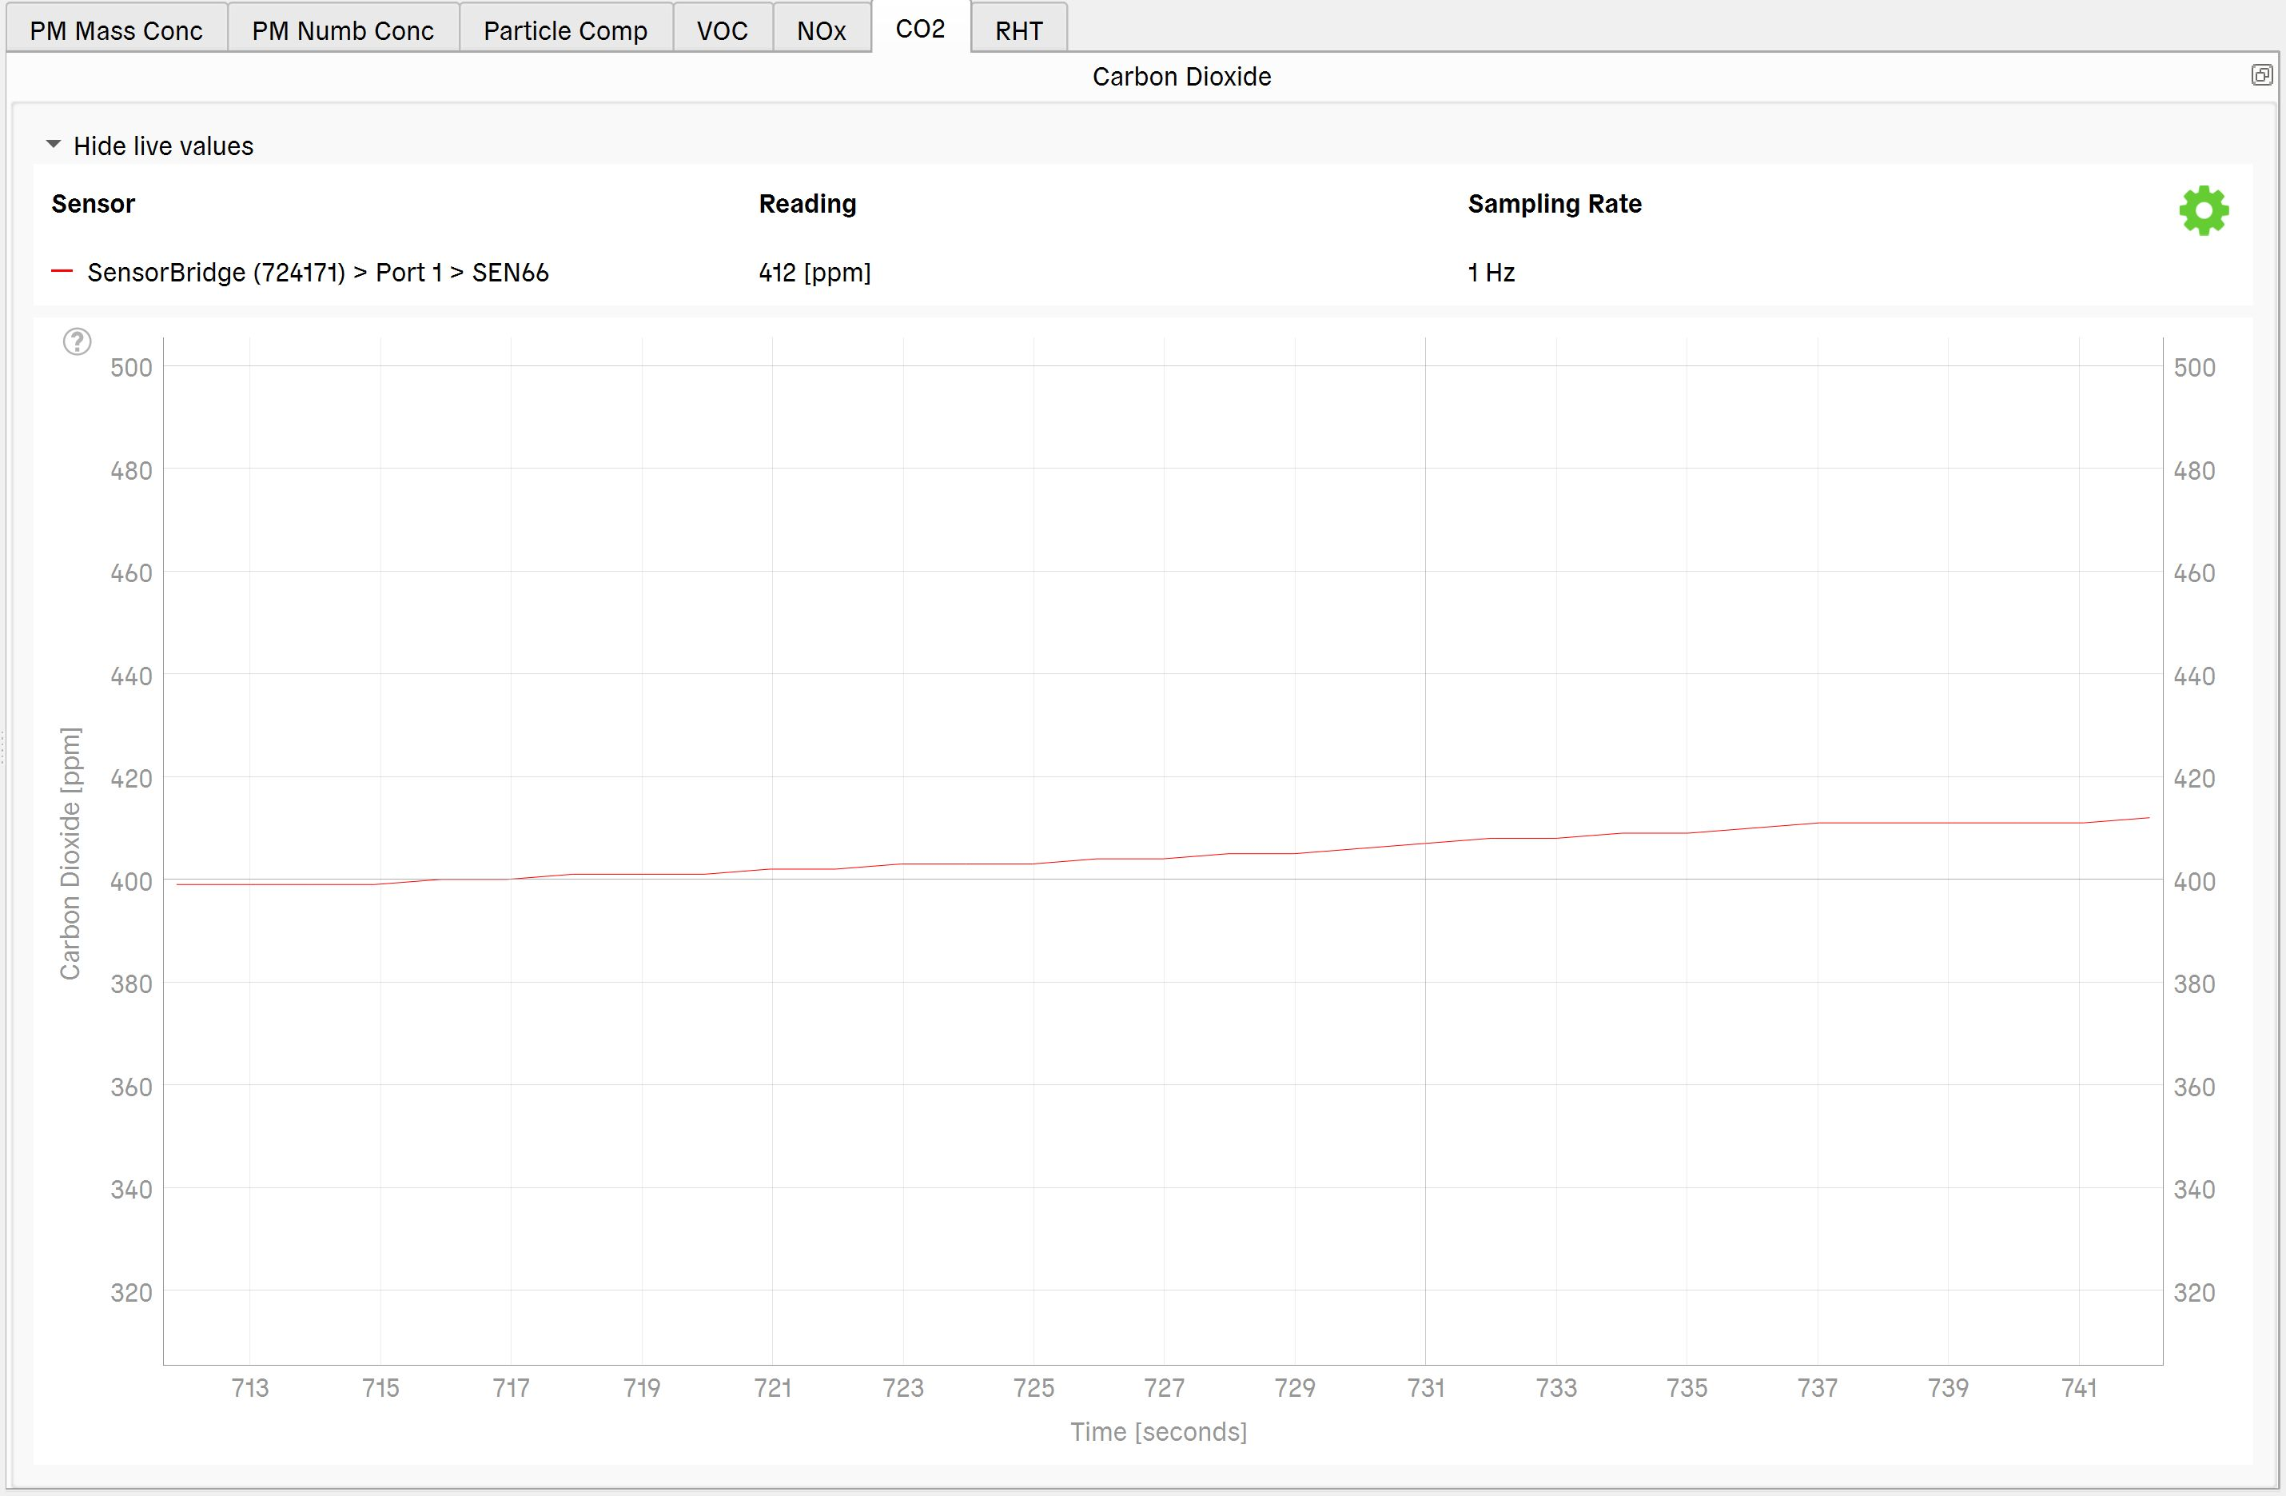Select the CO2 tab
Screen dimensions: 2286x1496
[x=919, y=29]
